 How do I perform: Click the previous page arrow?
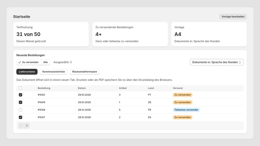click(x=21, y=126)
